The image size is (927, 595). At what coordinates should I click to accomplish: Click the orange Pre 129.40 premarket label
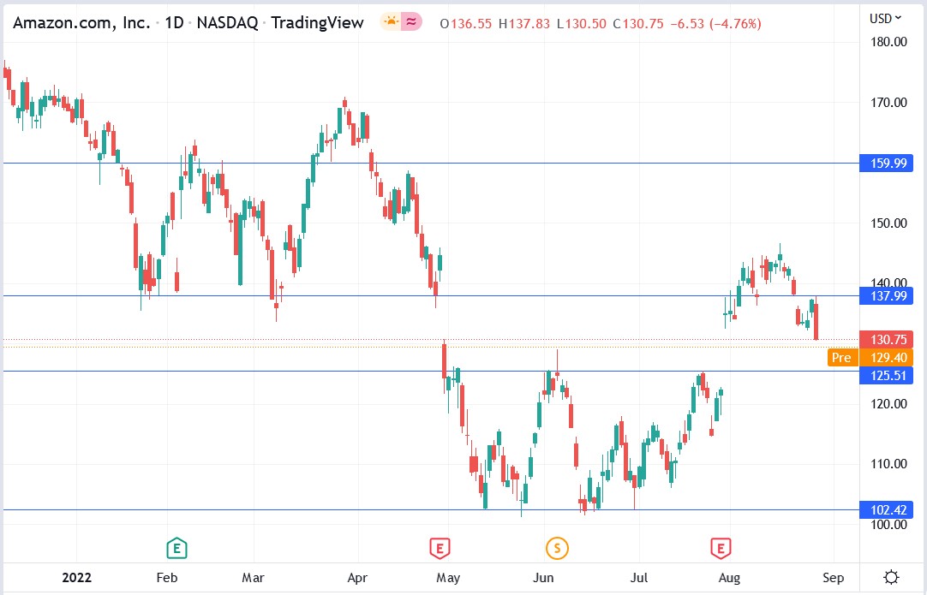pyautogui.click(x=841, y=358)
